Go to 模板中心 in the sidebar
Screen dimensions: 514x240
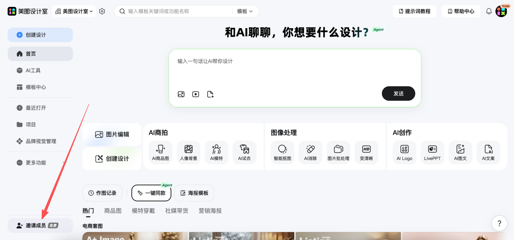point(36,87)
